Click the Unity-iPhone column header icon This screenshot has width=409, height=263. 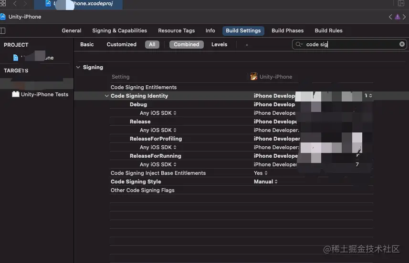[x=254, y=77]
